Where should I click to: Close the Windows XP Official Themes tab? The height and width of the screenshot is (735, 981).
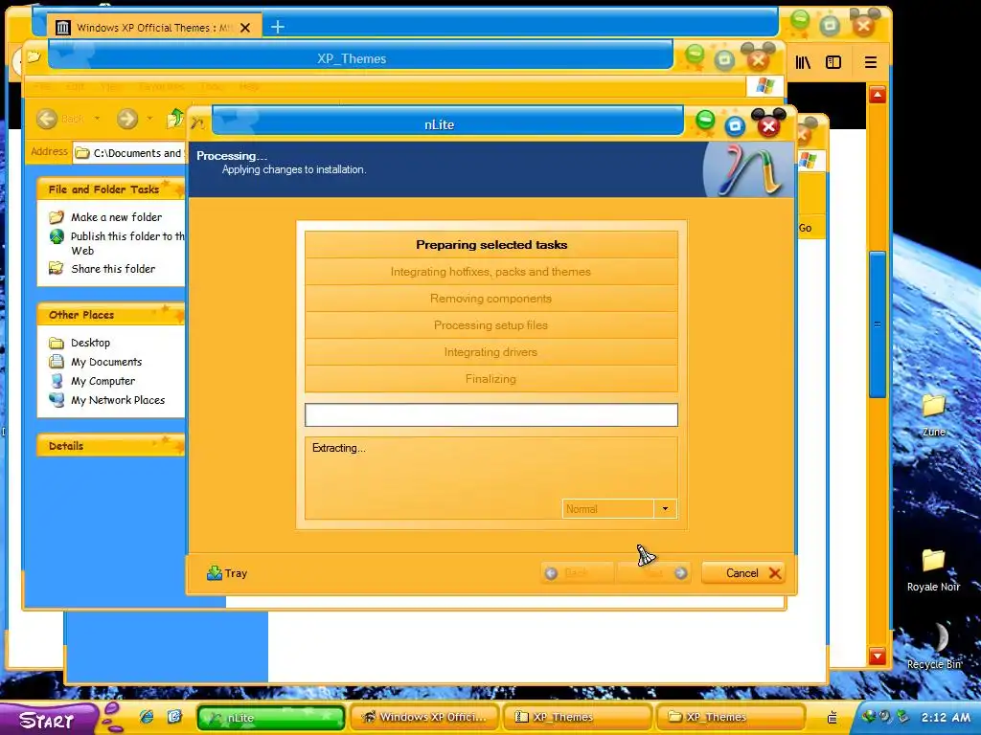click(x=245, y=28)
